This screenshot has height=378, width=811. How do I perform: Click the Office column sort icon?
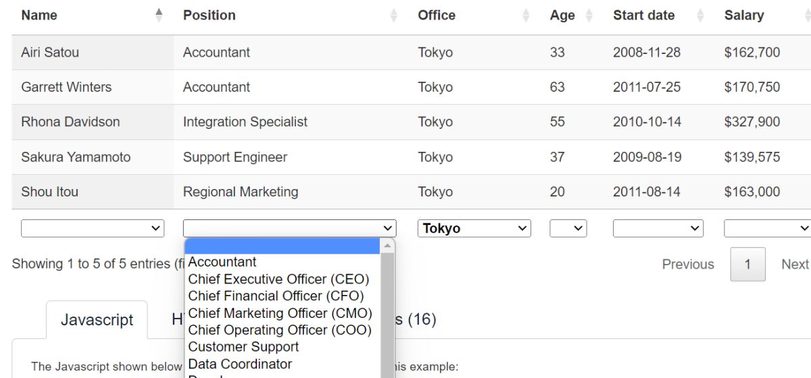tap(526, 16)
